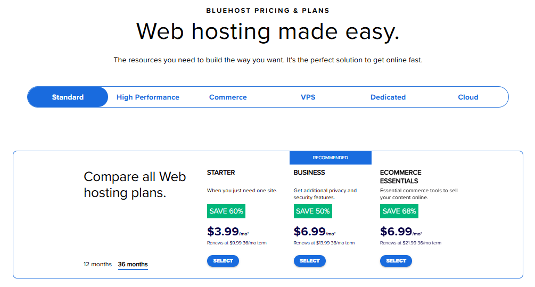Click 'When you just need one site.'
The image size is (535, 287).
point(242,191)
